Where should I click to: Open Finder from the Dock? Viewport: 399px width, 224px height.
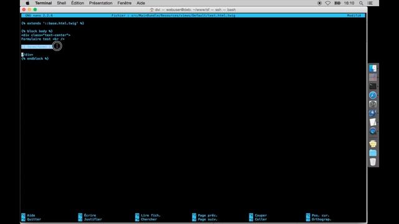coord(373,68)
